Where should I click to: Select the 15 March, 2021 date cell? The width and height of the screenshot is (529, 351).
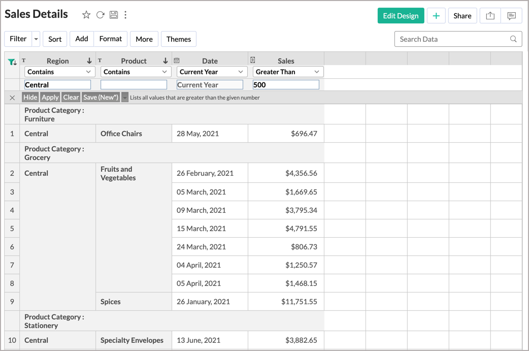click(210, 229)
